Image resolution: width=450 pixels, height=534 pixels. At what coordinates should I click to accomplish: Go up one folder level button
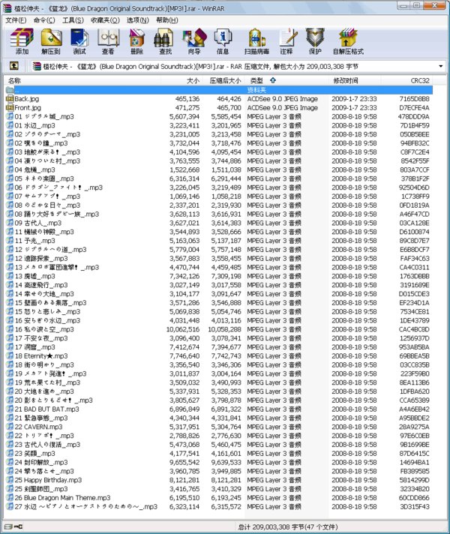[x=13, y=66]
